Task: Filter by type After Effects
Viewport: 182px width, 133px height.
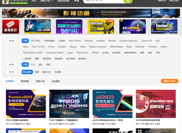Action: coord(75,41)
